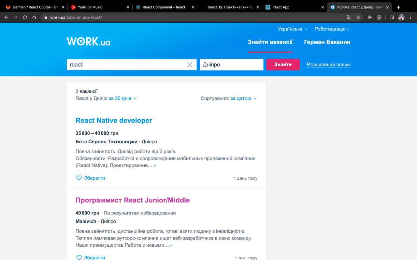Expand the за датою sorting dropdown

[x=243, y=98]
